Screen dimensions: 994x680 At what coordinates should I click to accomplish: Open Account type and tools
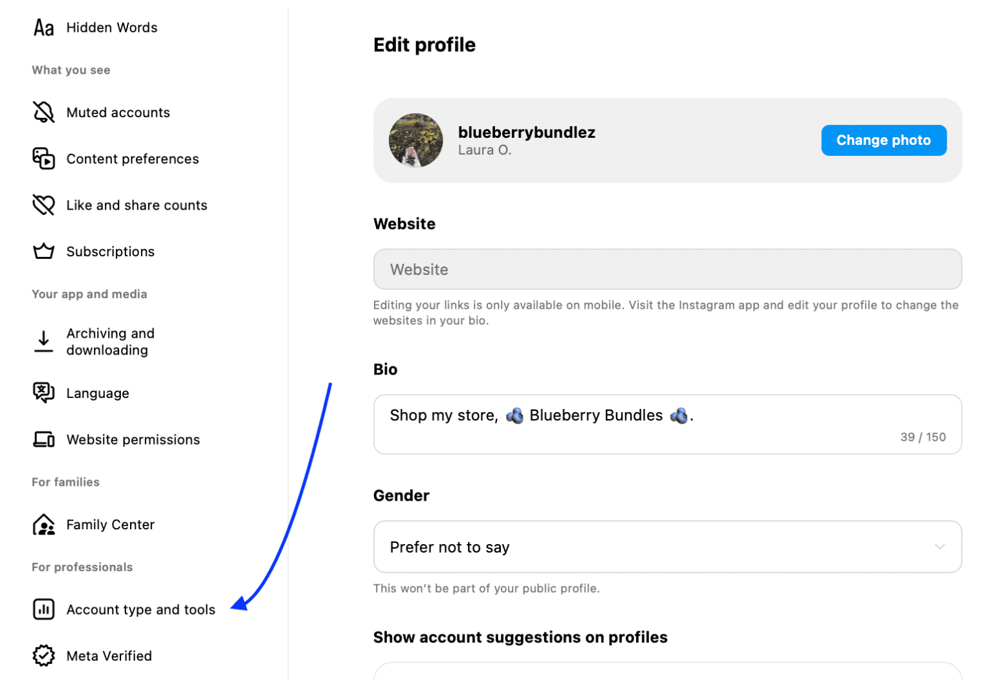tap(140, 609)
